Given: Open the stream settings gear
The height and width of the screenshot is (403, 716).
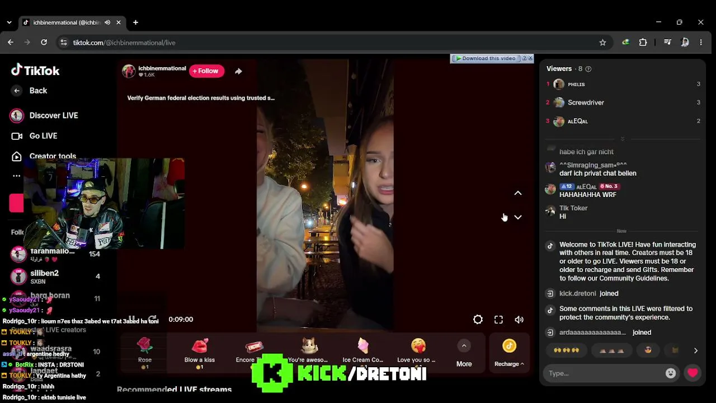Looking at the screenshot, I should coord(478,320).
